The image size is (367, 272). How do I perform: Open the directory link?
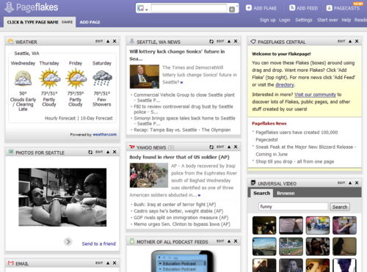coord(285,85)
